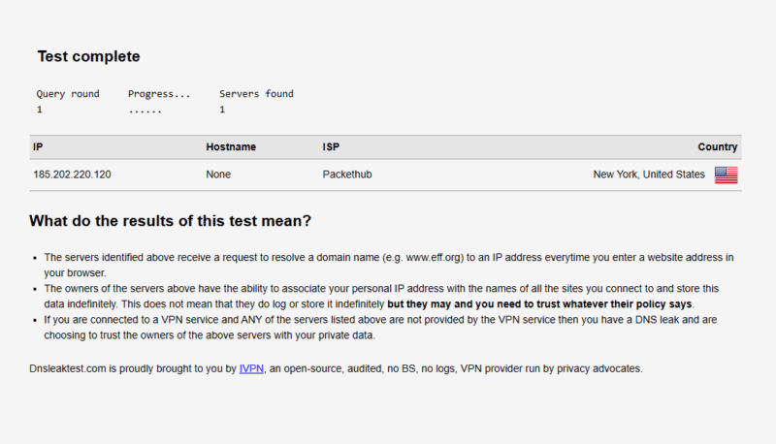The height and width of the screenshot is (444, 776).
Task: Click the Packethub ISP entry
Action: coord(347,174)
